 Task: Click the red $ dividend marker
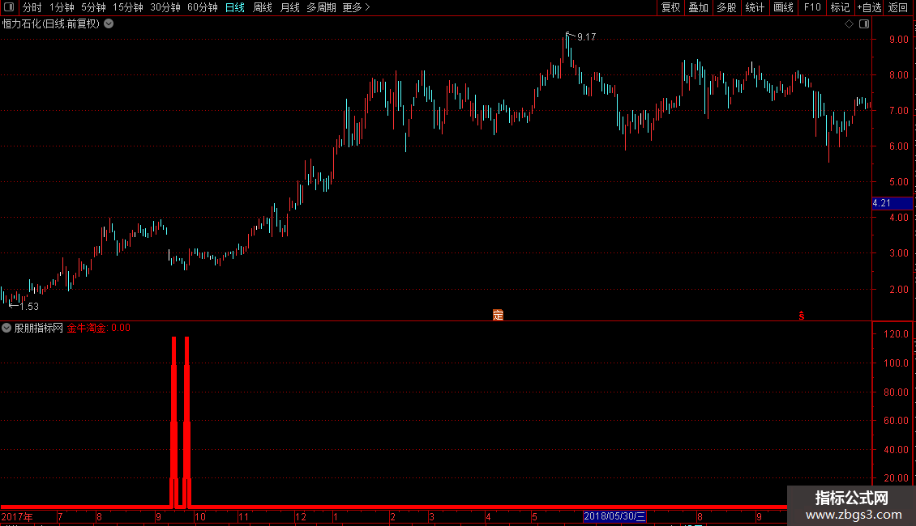(802, 316)
